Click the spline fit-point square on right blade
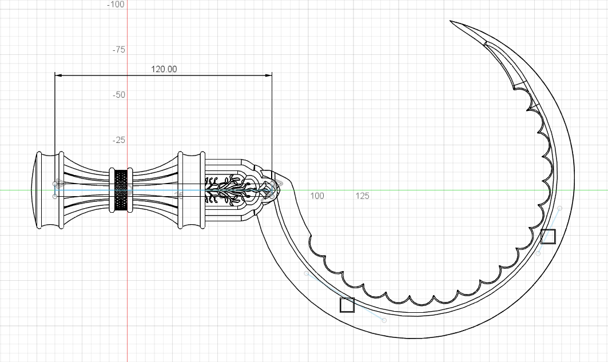Image resolution: width=608 pixels, height=362 pixels. (548, 236)
